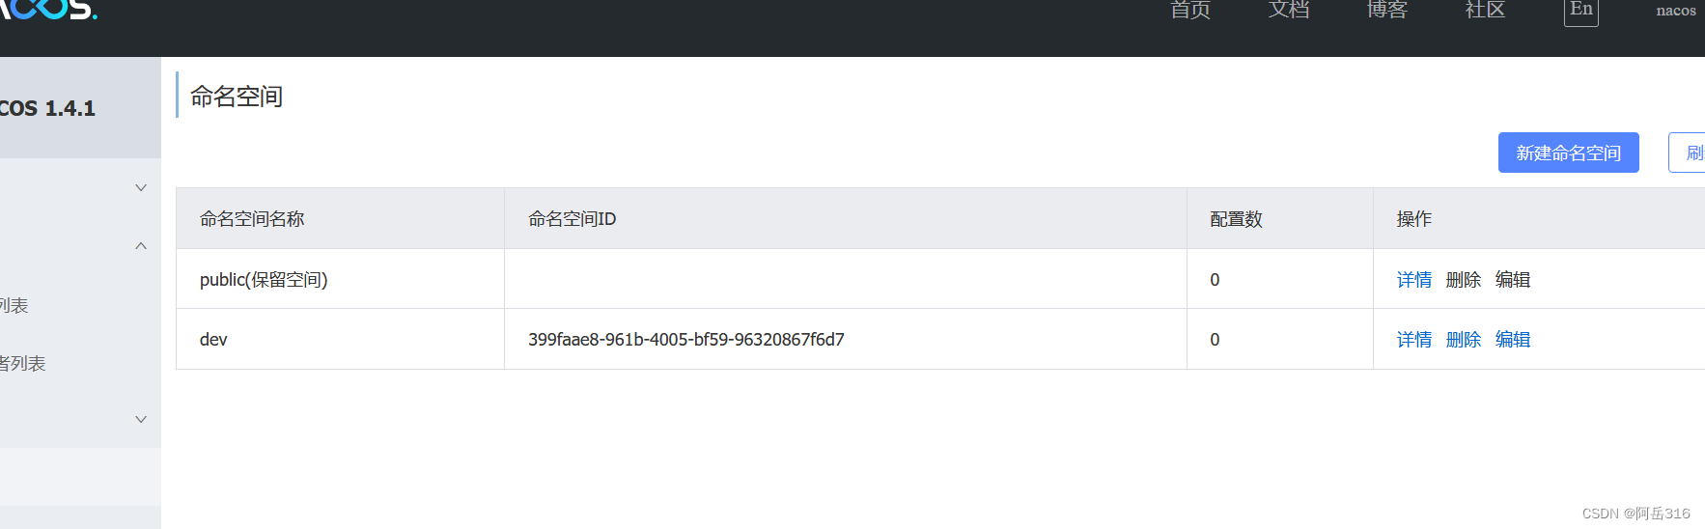Select the sidebar item ending in 列表 above 者列表
This screenshot has height=529, width=1705.
pos(14,305)
